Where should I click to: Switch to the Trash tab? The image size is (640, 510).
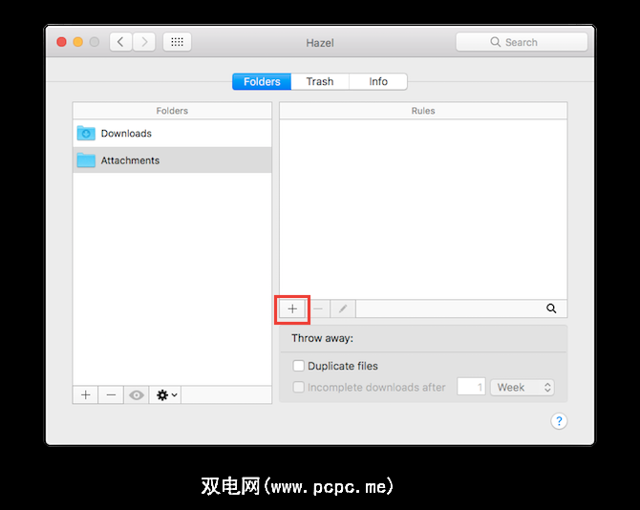[x=320, y=81]
